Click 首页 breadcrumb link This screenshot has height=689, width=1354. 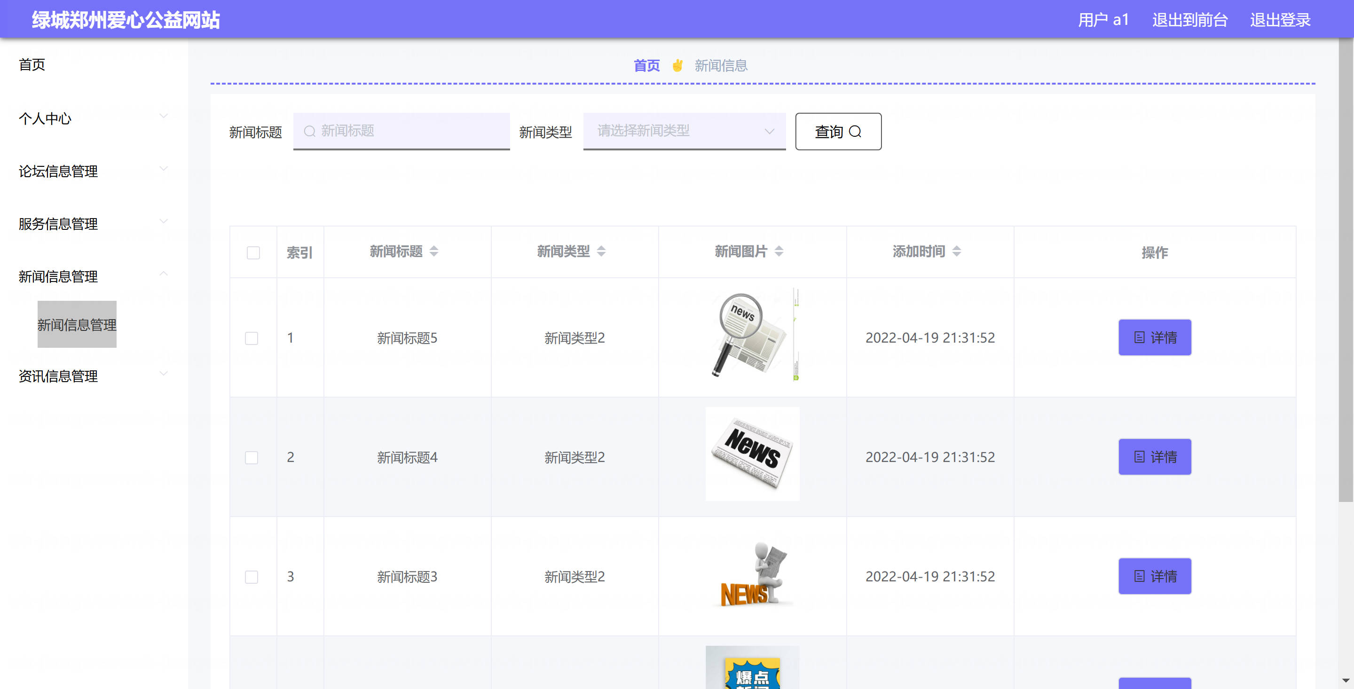(x=646, y=66)
